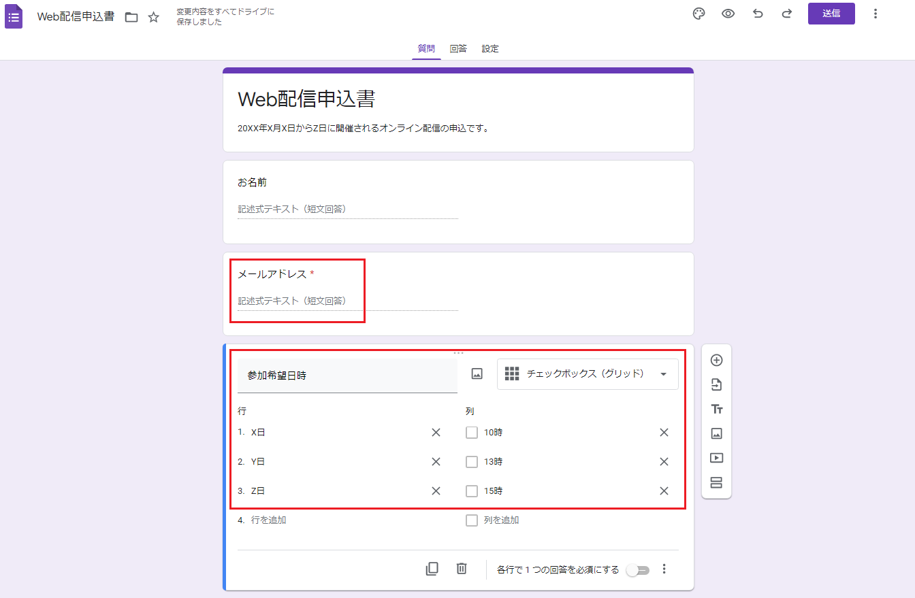Add title and description via Tt icon
915x598 pixels.
(x=716, y=410)
